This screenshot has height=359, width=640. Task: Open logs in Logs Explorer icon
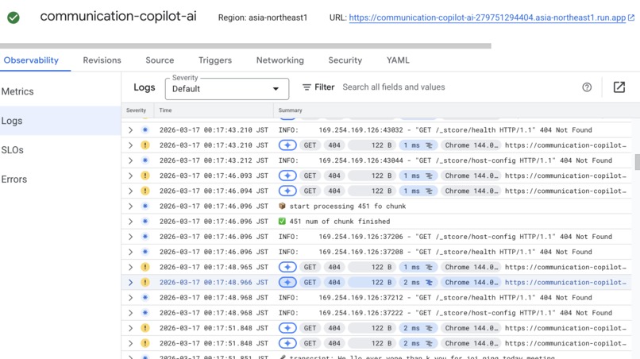[x=619, y=87]
